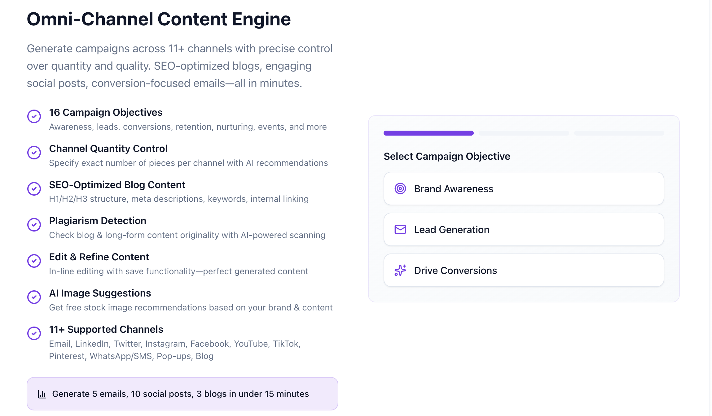Click the bar chart icon in purple banner
The width and height of the screenshot is (712, 416).
[x=42, y=394]
